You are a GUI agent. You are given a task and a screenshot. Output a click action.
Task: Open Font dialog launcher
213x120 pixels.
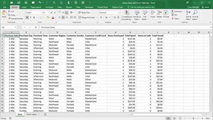(56, 22)
